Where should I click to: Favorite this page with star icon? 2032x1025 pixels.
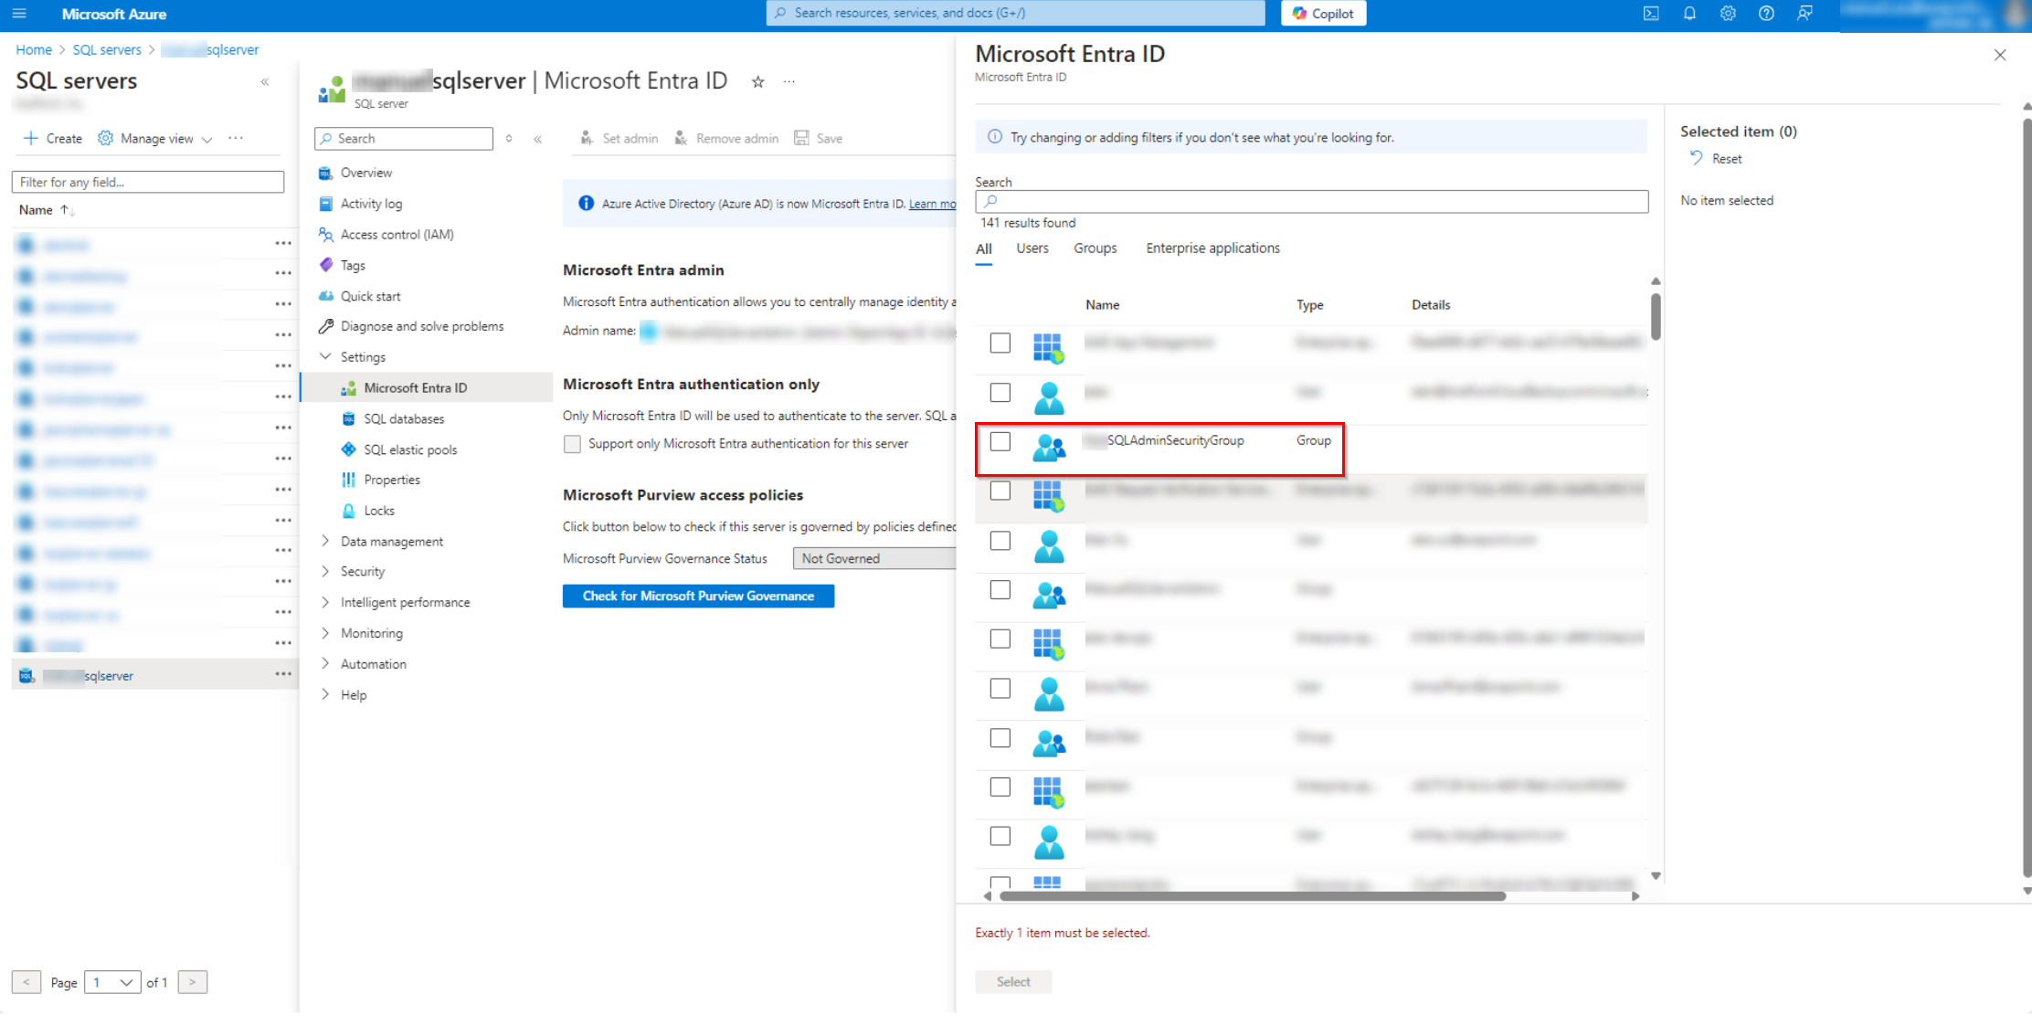click(x=757, y=82)
